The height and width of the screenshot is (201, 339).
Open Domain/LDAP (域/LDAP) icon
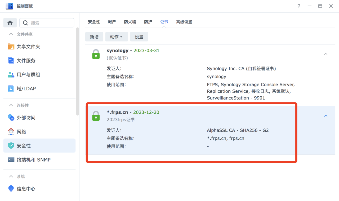coord(11,88)
